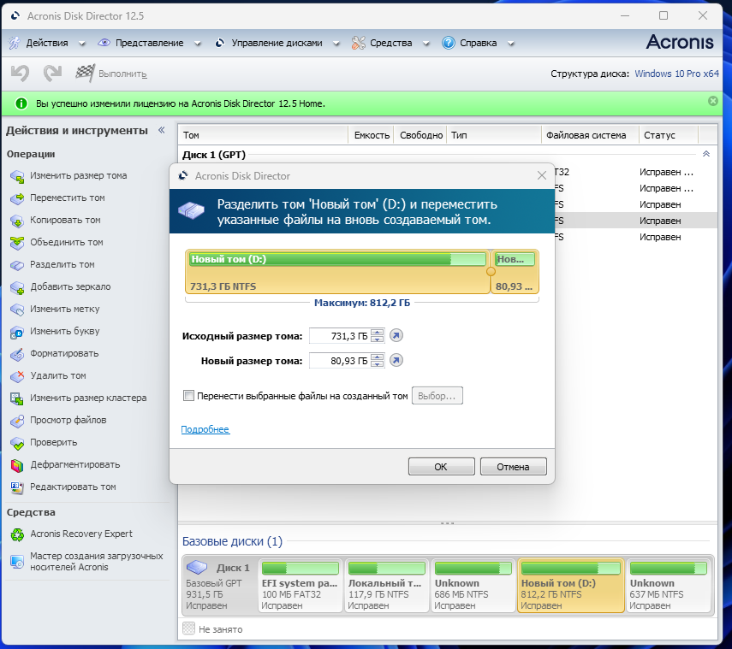Click the Browse files icon (Просмотр файлов)
732x649 pixels.
pos(17,421)
